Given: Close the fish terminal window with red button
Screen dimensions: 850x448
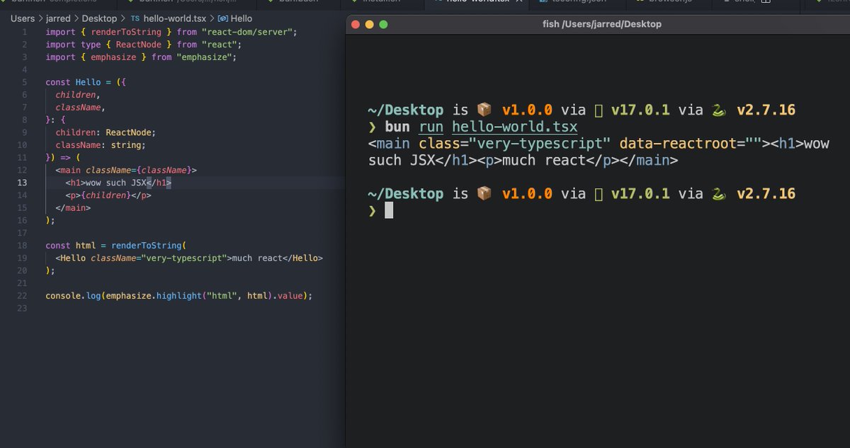Looking at the screenshot, I should [x=356, y=24].
